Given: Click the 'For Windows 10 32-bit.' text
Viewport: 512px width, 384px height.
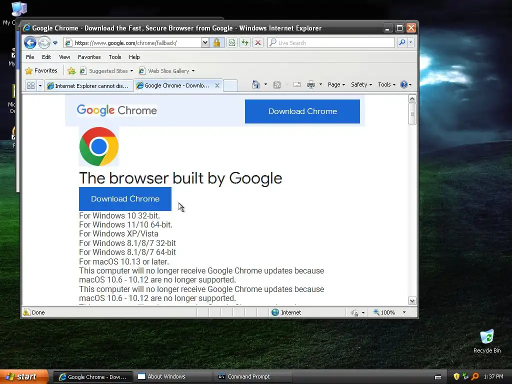Looking at the screenshot, I should (119, 216).
